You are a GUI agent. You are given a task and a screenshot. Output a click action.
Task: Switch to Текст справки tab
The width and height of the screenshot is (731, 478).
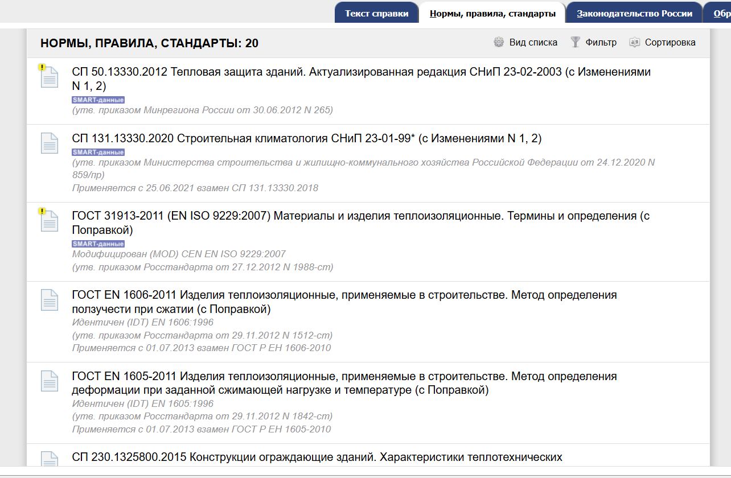point(377,13)
